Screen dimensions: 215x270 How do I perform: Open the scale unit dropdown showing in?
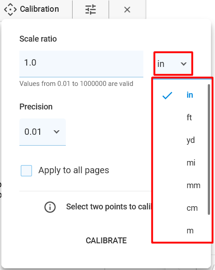(173, 63)
